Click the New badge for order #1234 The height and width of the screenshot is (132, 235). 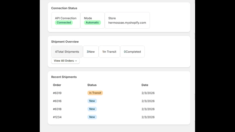click(92, 117)
